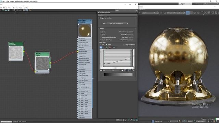Image resolution: width=219 pixels, height=123 pixels.
Task: Open the Sign In dropdown arrow
Action: coord(191,4)
